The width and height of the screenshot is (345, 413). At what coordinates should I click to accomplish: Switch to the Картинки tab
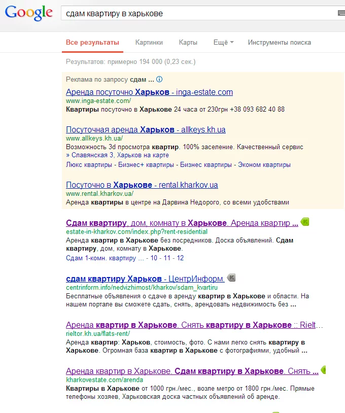(149, 43)
